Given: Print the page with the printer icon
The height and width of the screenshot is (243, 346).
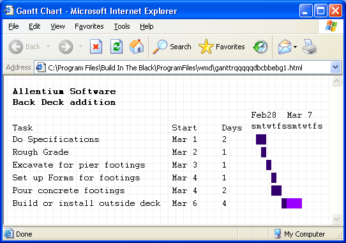Looking at the screenshot, I should coord(310,47).
